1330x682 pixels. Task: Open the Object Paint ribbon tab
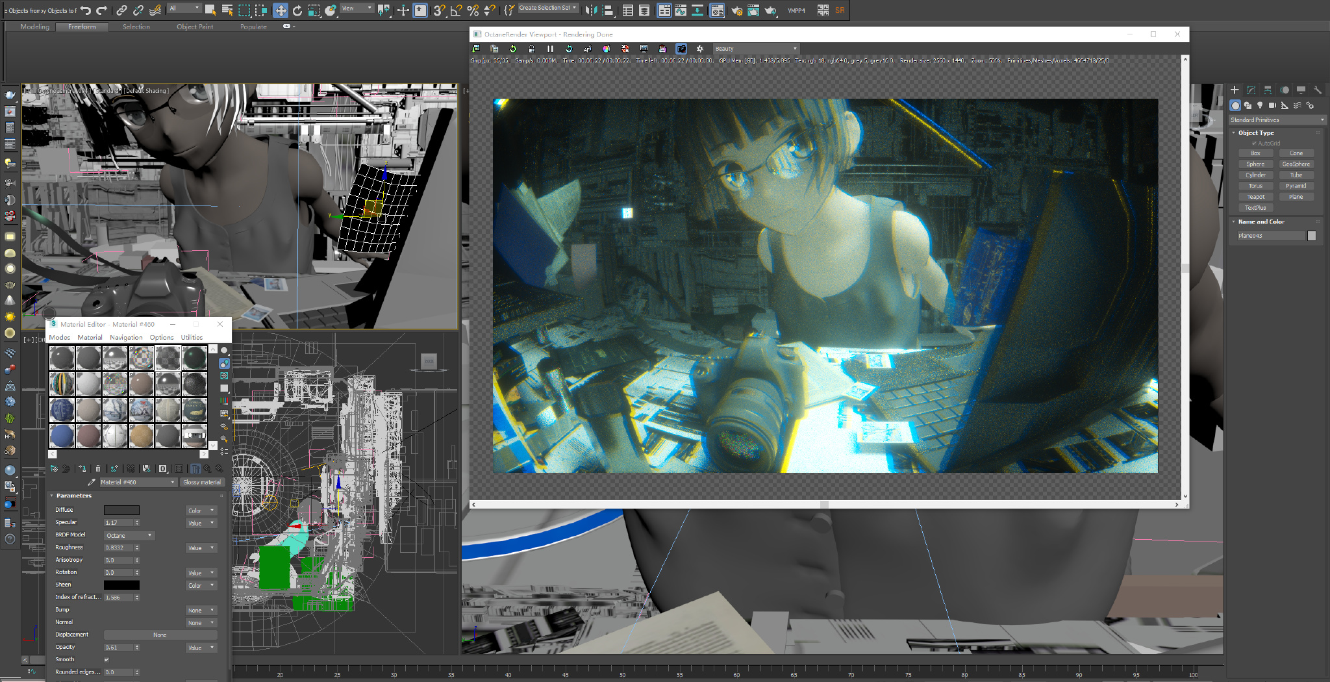coord(195,27)
